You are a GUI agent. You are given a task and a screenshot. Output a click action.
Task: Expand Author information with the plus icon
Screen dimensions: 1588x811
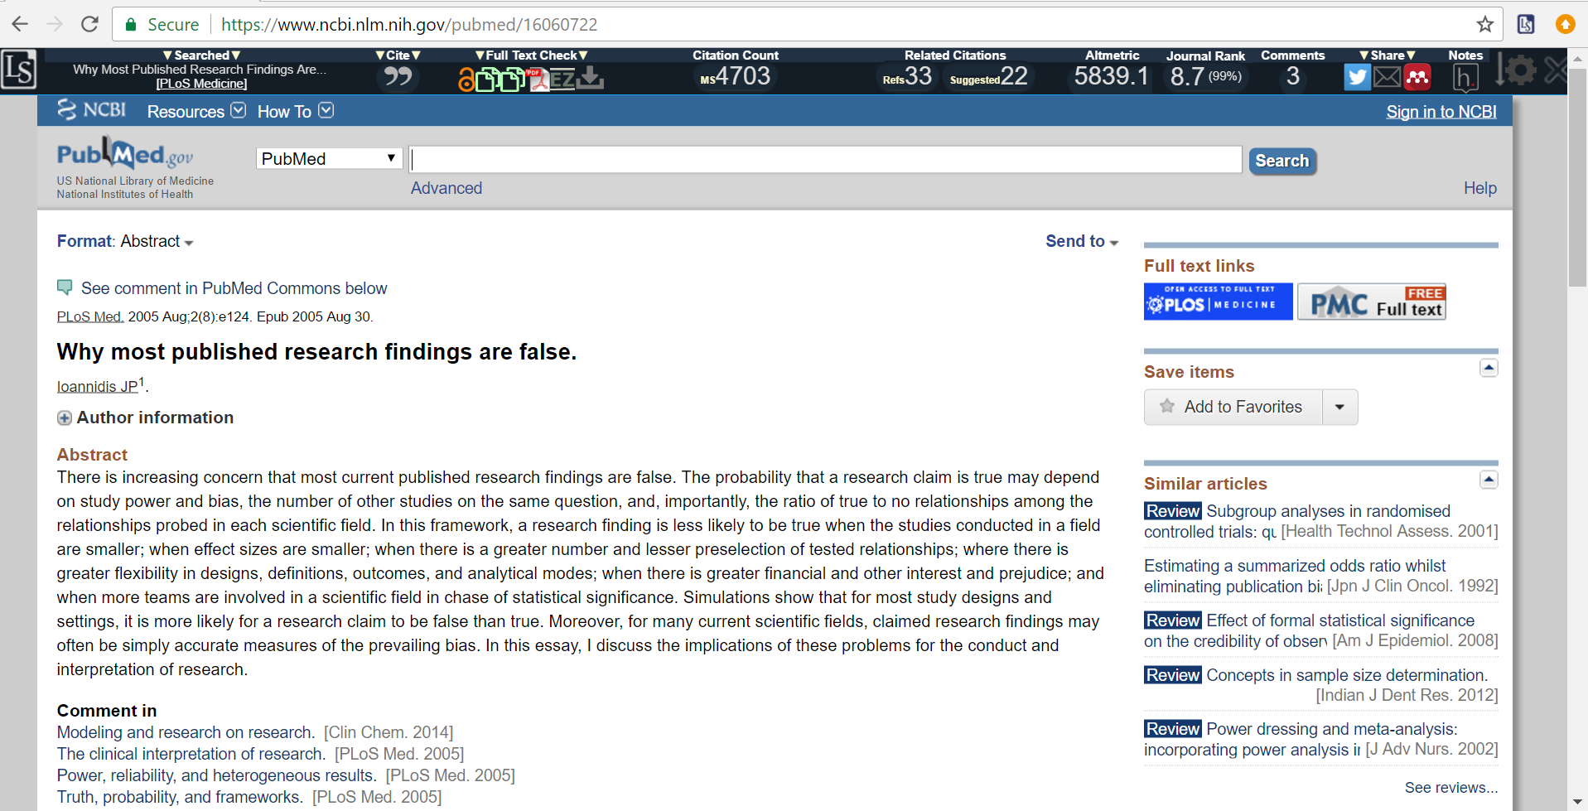[64, 418]
